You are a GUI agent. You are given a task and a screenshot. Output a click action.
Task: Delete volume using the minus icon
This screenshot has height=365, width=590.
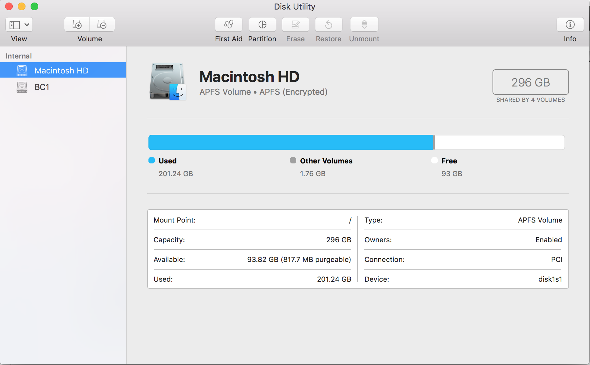[102, 24]
